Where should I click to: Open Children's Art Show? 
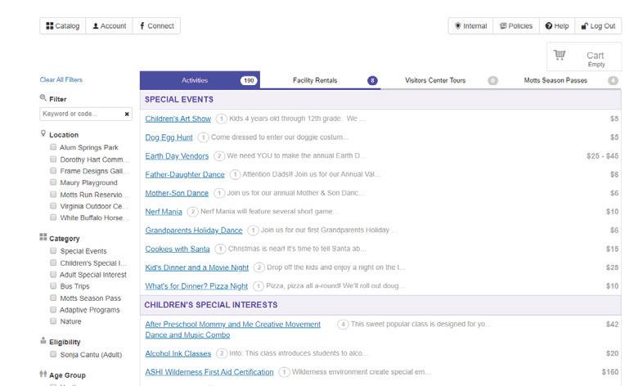(178, 119)
